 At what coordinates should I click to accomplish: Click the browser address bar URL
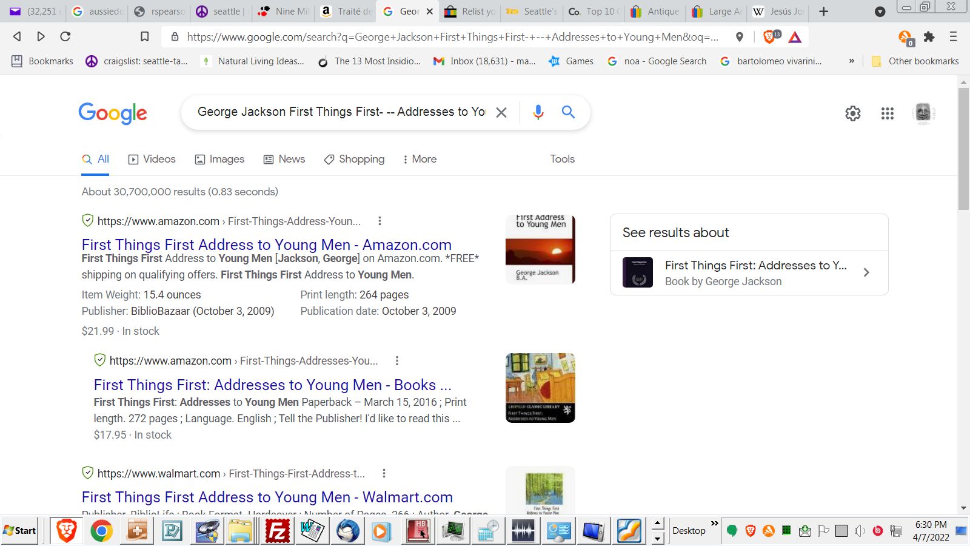tap(452, 36)
